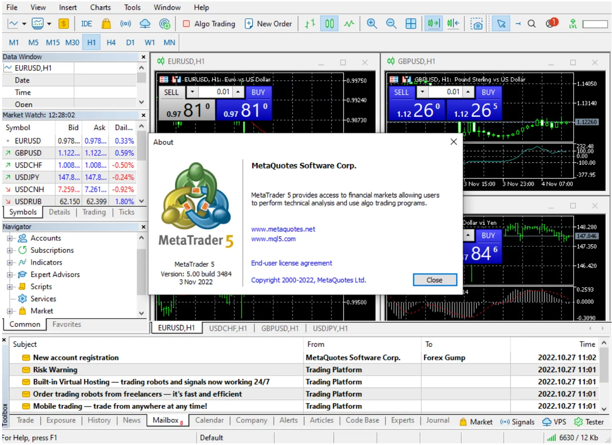Viewport: 612px width, 445px height.
Task: Open the VPS cloud toolbar icon
Action: (145, 24)
